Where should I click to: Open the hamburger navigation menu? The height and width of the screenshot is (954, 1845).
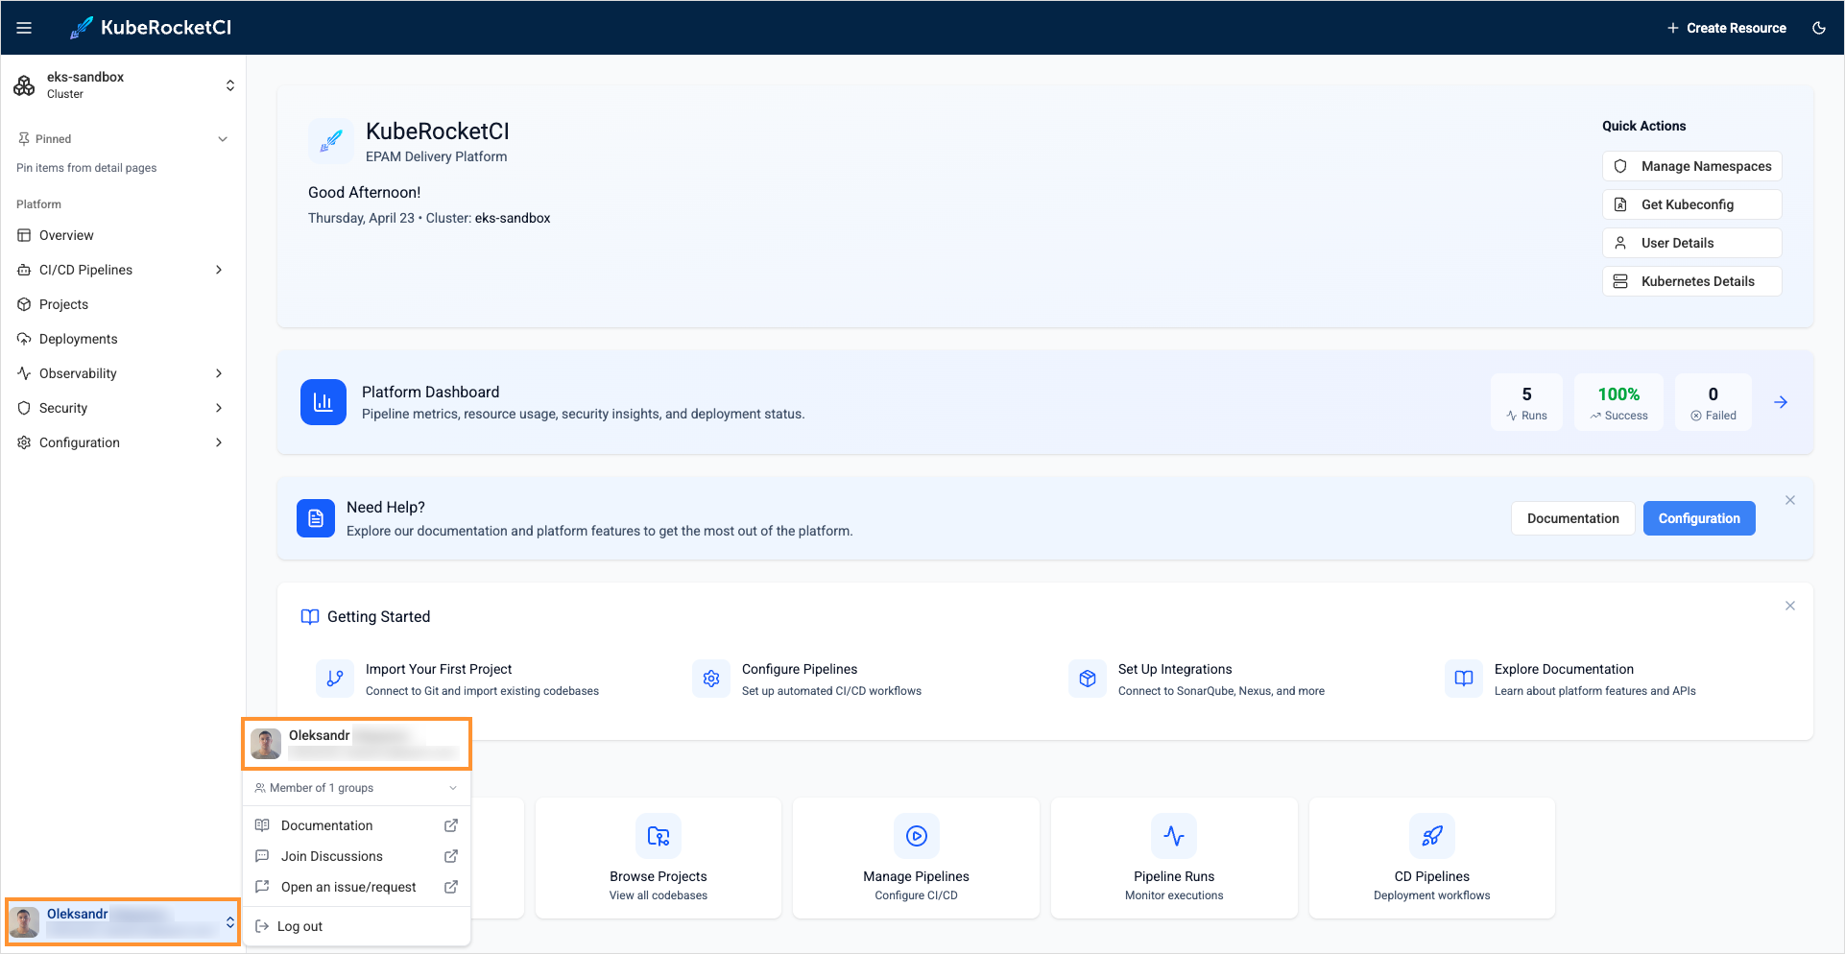24,28
